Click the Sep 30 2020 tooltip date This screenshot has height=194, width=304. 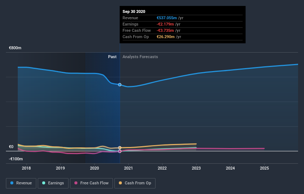click(134, 11)
